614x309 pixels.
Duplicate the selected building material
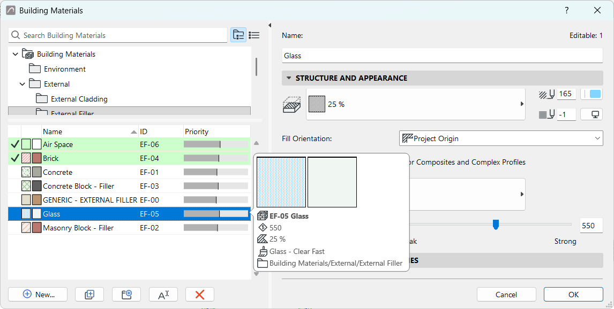click(x=89, y=295)
